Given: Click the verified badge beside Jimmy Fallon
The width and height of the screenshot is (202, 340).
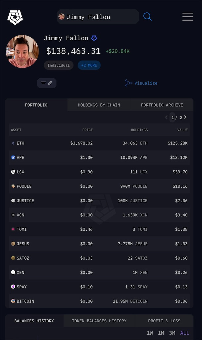Looking at the screenshot, I should point(94,39).
